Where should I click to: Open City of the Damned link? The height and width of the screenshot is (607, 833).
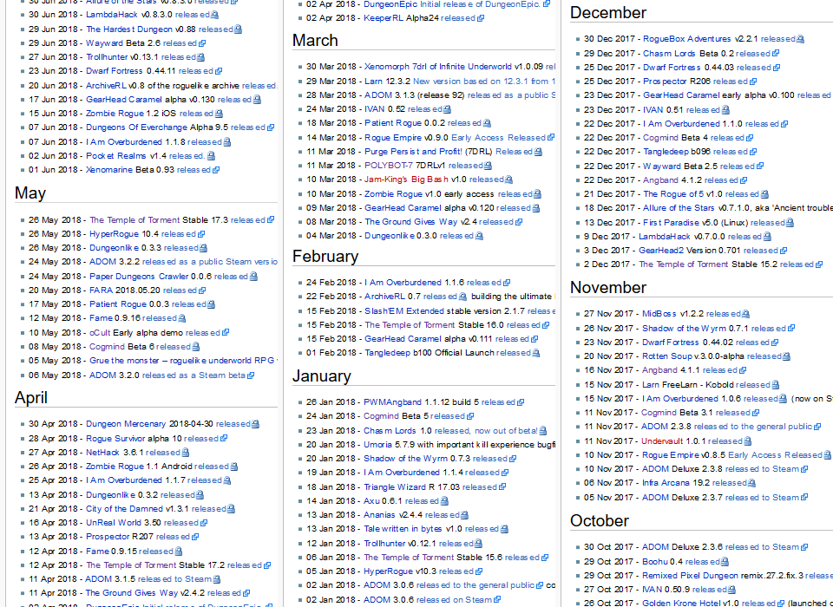pos(124,509)
